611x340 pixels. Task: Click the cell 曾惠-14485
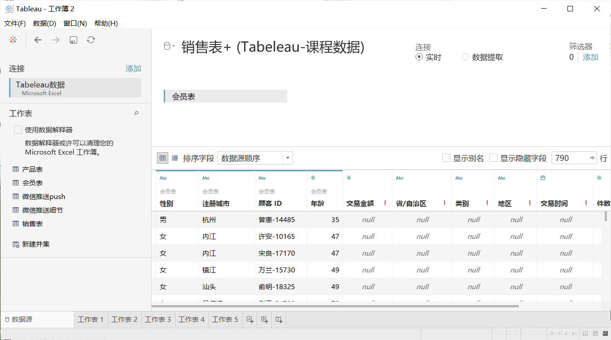click(x=281, y=220)
